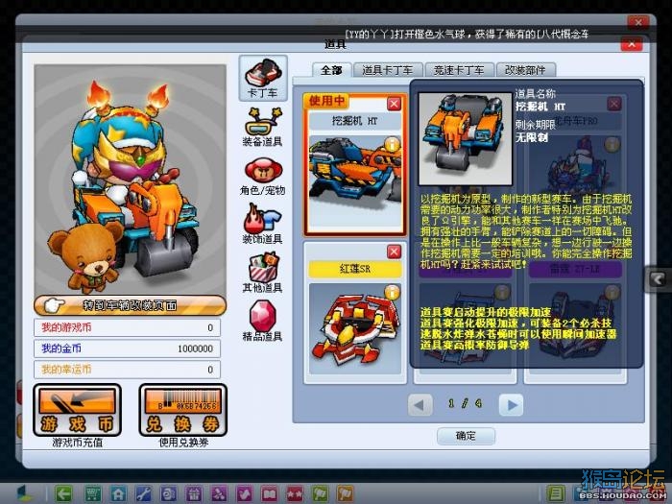
Task: Click the 无限制 remaining period text
Action: pos(532,137)
